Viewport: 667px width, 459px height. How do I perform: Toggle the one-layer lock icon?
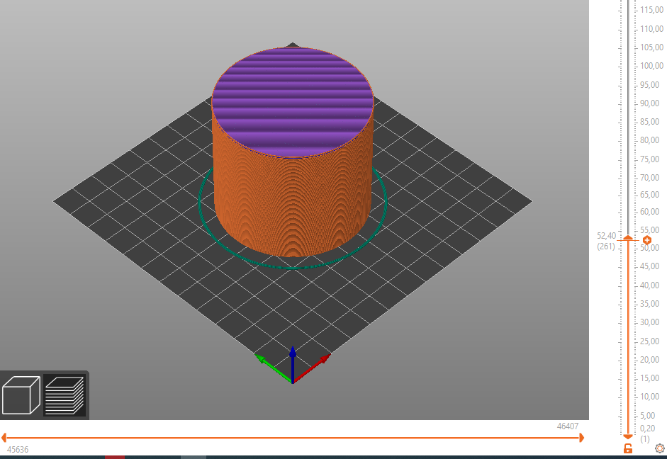[x=628, y=448]
